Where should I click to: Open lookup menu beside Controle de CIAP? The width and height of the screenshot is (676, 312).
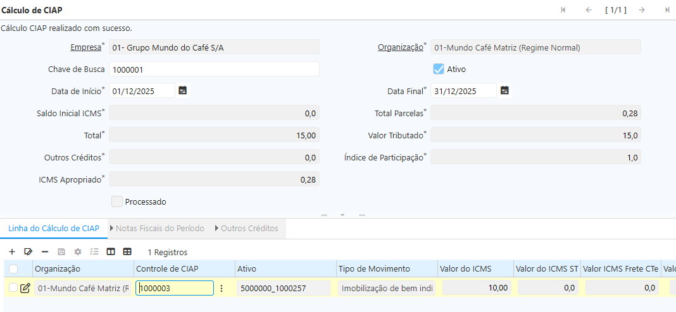pos(222,289)
